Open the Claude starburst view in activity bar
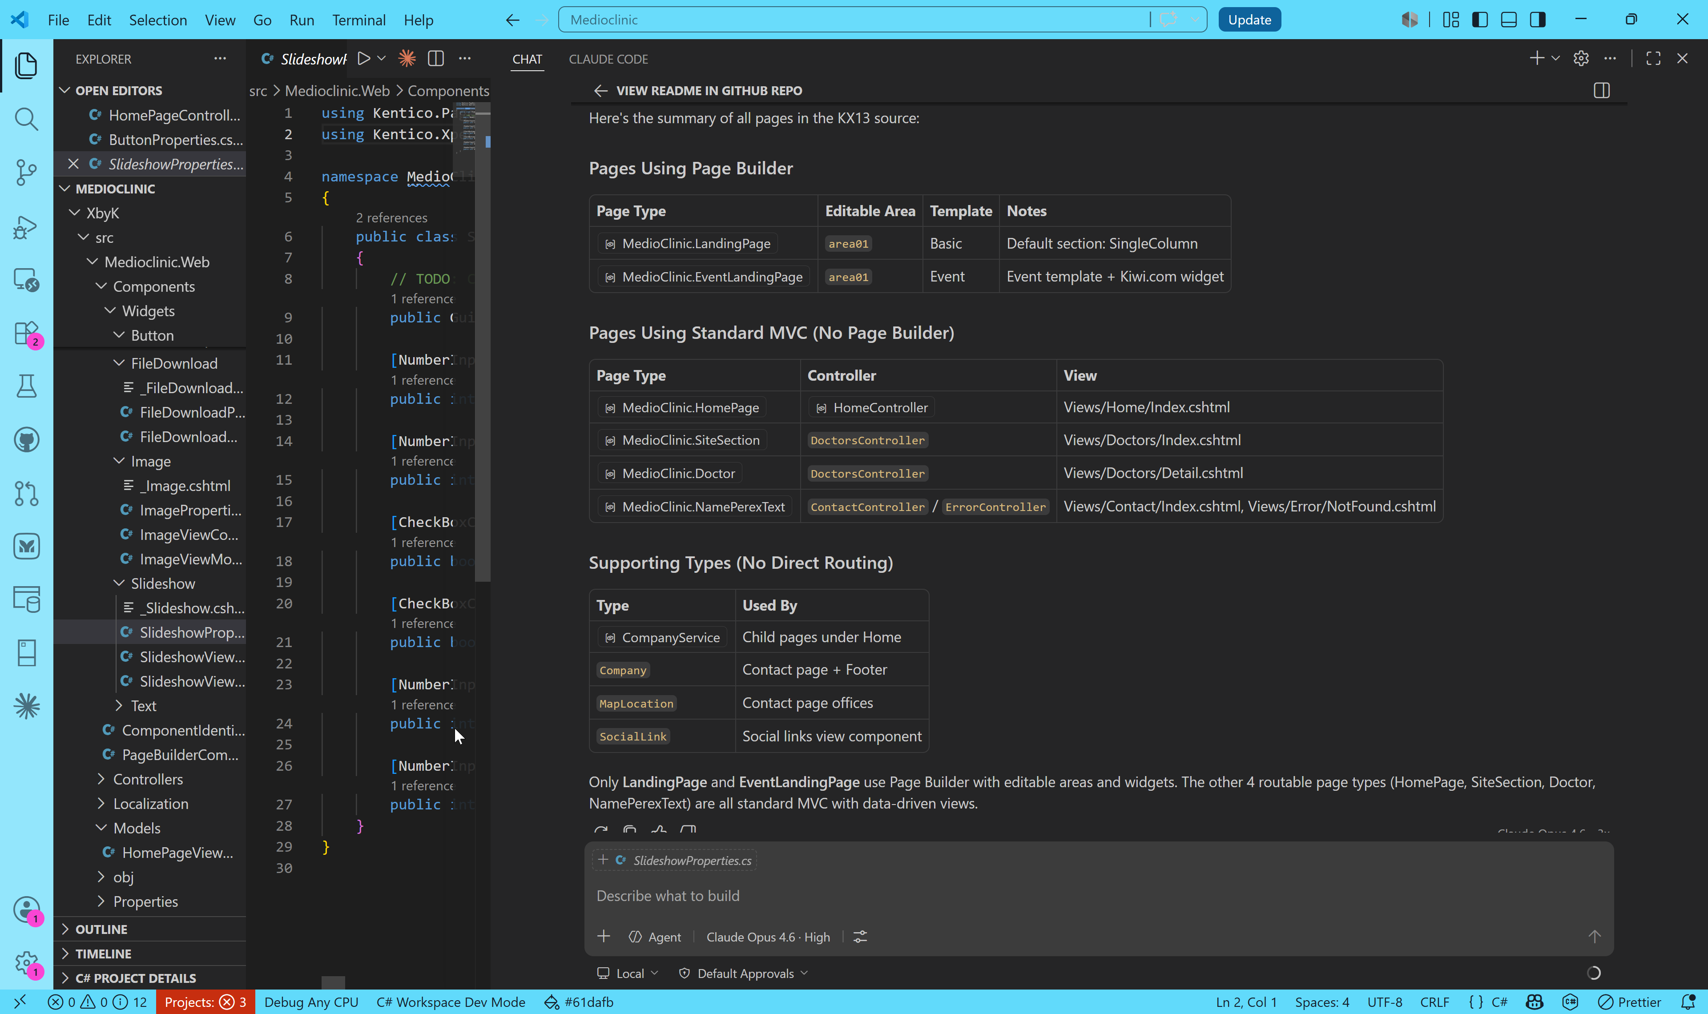This screenshot has height=1014, width=1708. point(26,706)
